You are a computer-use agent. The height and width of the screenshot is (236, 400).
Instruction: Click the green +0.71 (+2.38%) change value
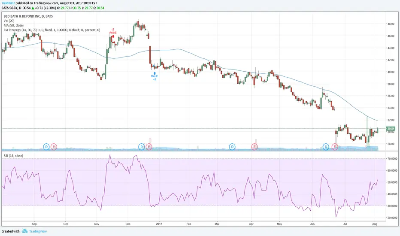(45, 8)
